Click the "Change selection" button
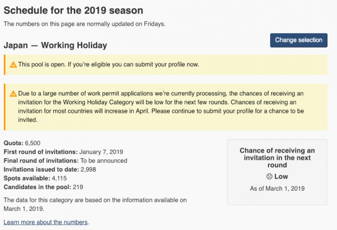This screenshot has width=337, height=230. click(298, 40)
